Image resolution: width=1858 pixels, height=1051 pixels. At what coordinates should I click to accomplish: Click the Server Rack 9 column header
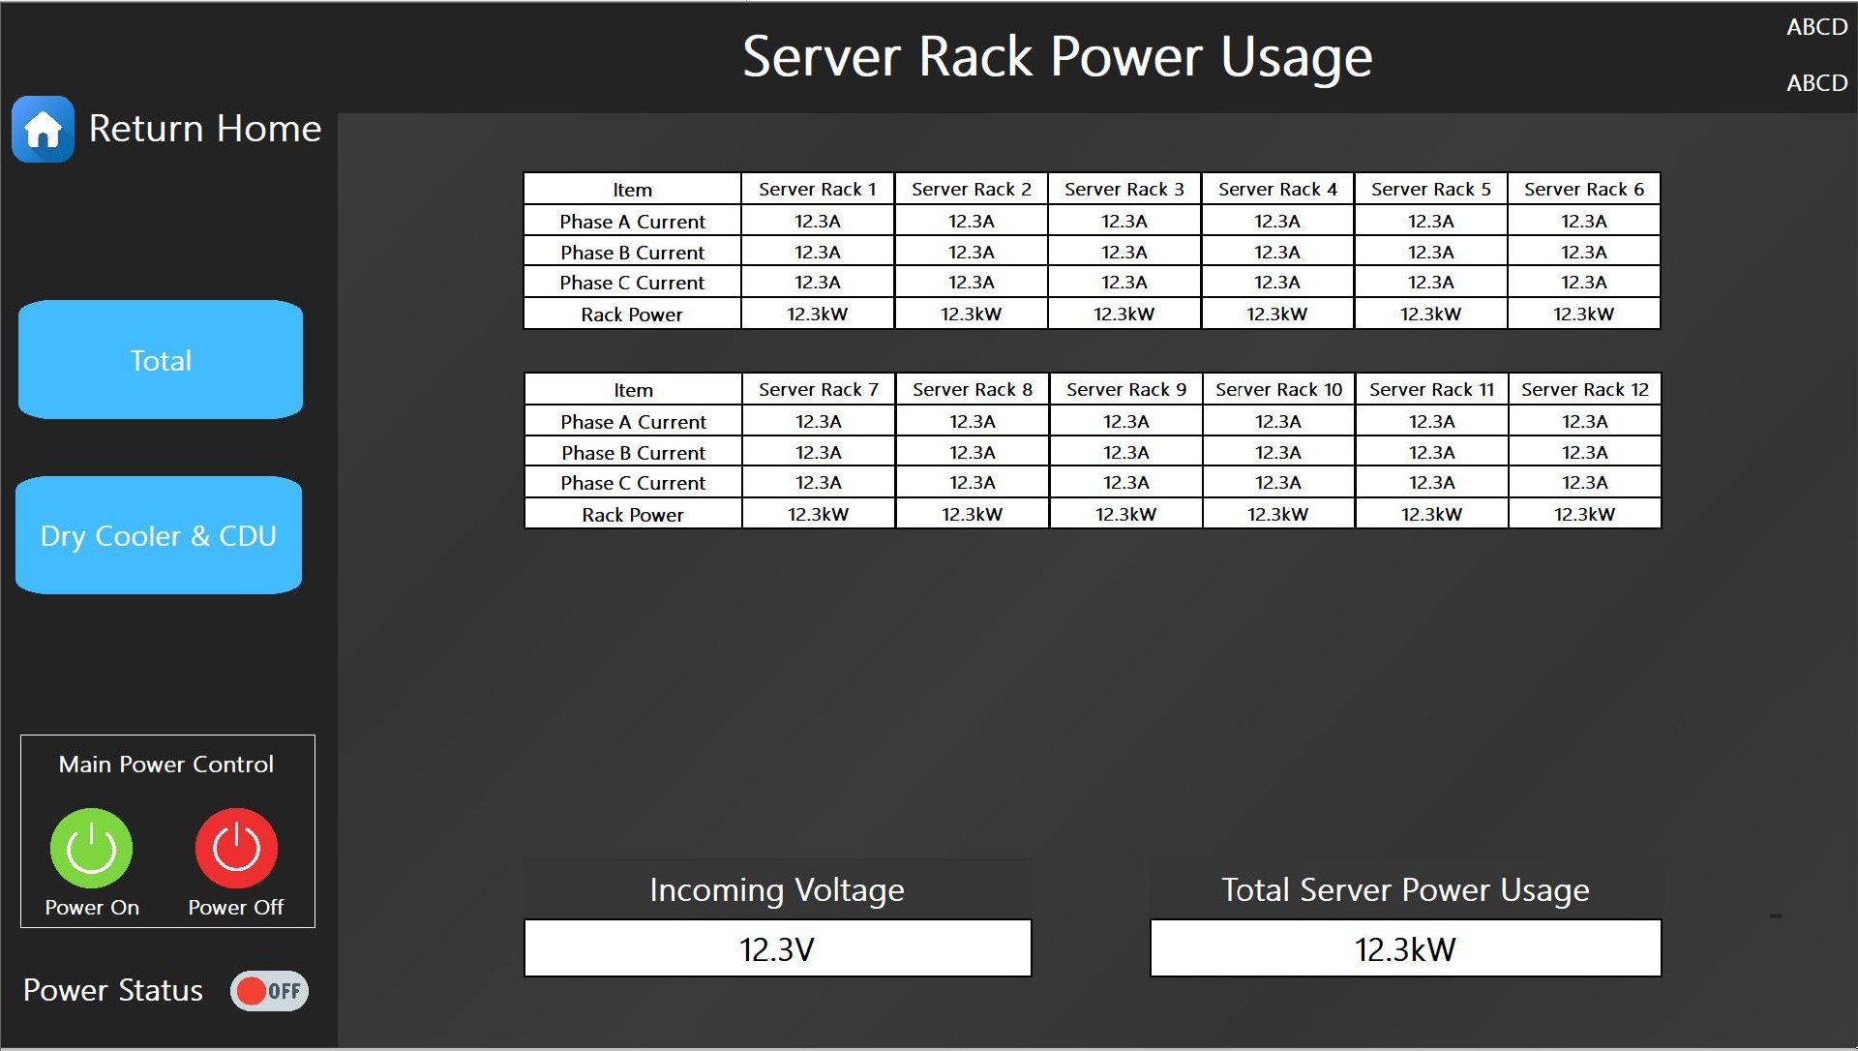click(x=1126, y=389)
